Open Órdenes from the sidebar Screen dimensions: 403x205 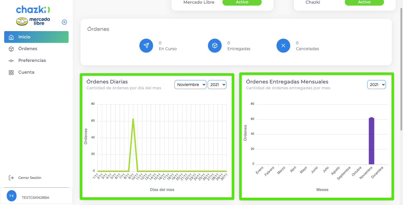click(28, 49)
